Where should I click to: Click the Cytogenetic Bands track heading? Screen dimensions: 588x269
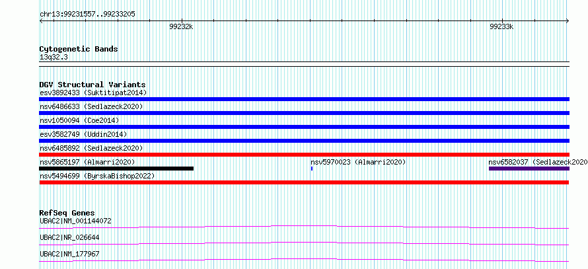coord(79,49)
